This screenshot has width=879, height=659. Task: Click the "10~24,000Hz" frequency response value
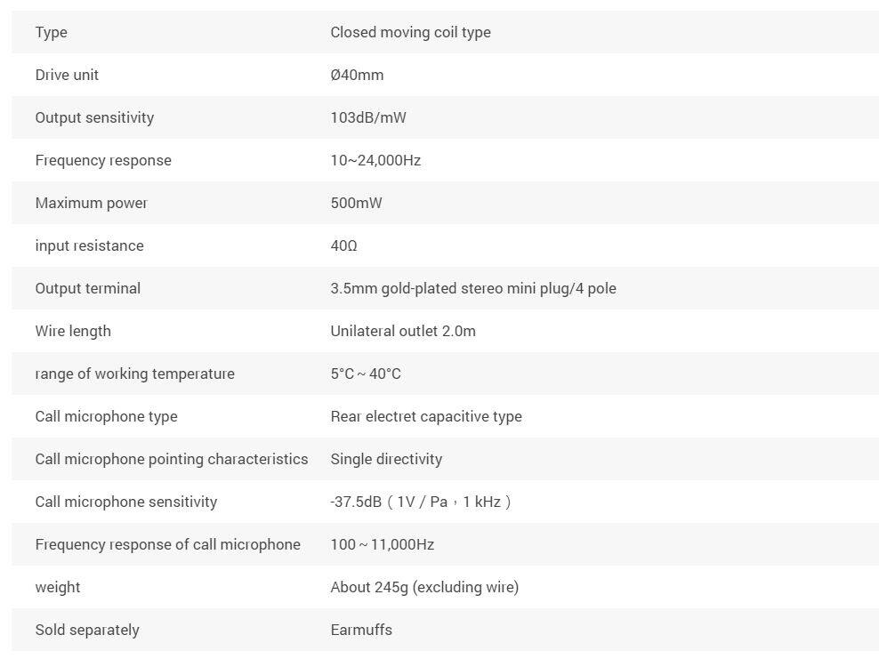point(375,160)
